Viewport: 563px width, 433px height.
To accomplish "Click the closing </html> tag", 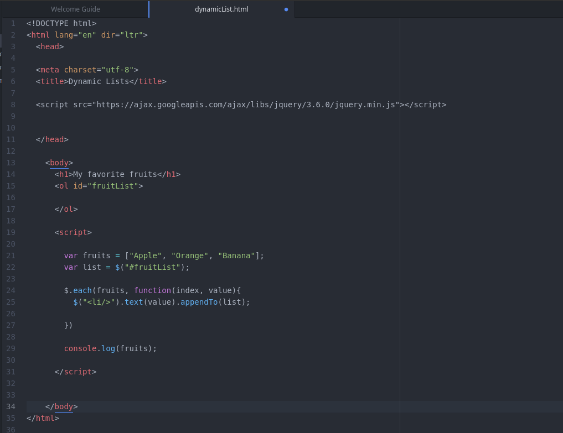I will point(43,418).
